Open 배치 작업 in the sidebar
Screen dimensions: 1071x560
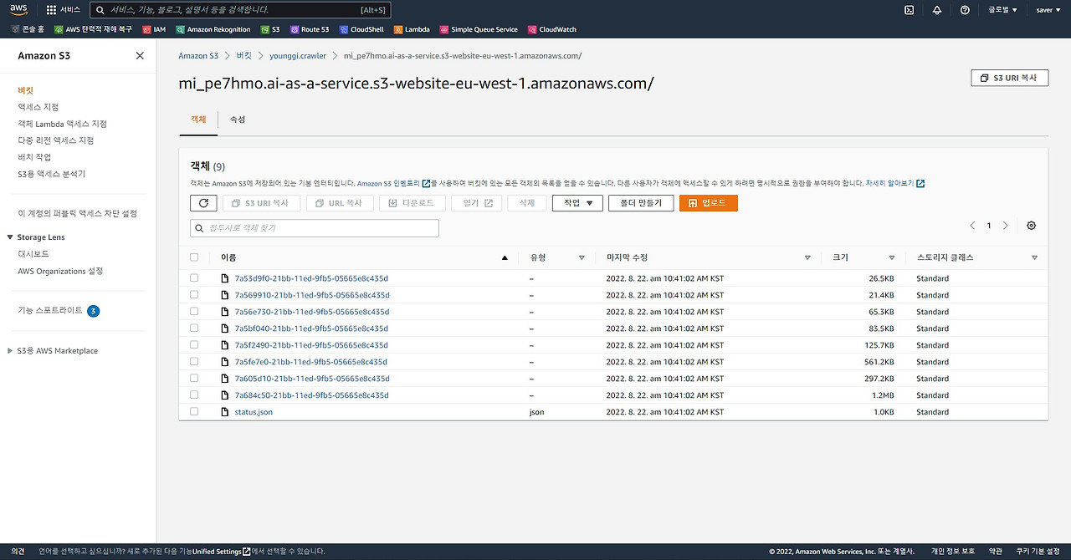tap(34, 157)
